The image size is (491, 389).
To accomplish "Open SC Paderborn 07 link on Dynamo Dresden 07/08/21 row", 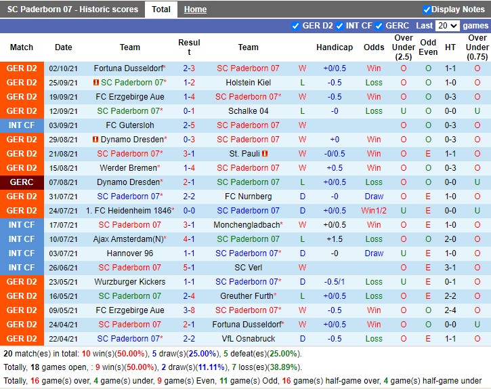I will pyautogui.click(x=248, y=182).
